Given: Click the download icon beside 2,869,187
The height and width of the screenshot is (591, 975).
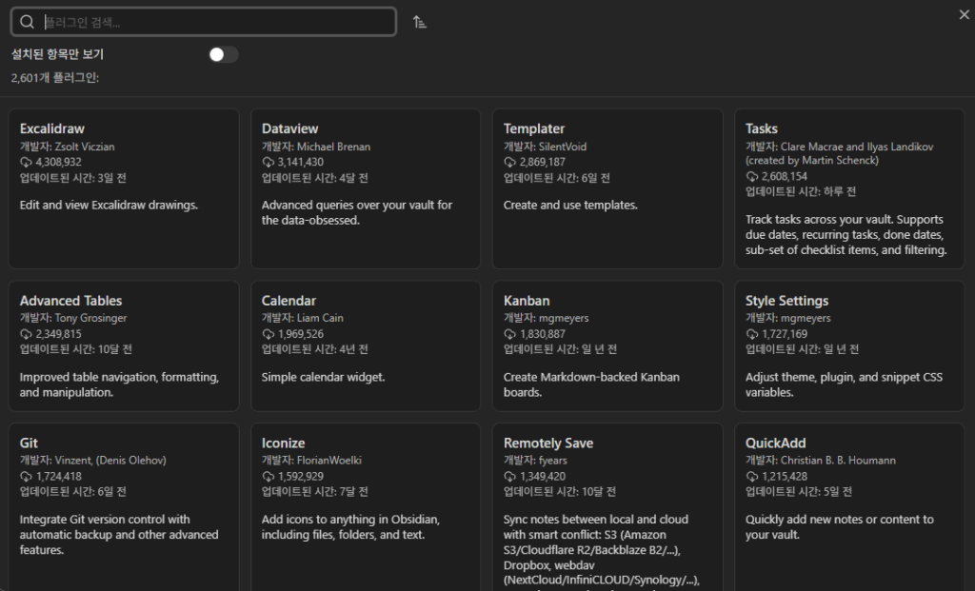Looking at the screenshot, I should [510, 162].
